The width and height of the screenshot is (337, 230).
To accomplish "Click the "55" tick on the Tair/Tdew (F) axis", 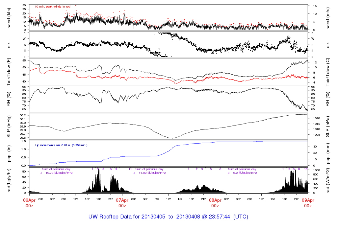I will click(x=24, y=60).
